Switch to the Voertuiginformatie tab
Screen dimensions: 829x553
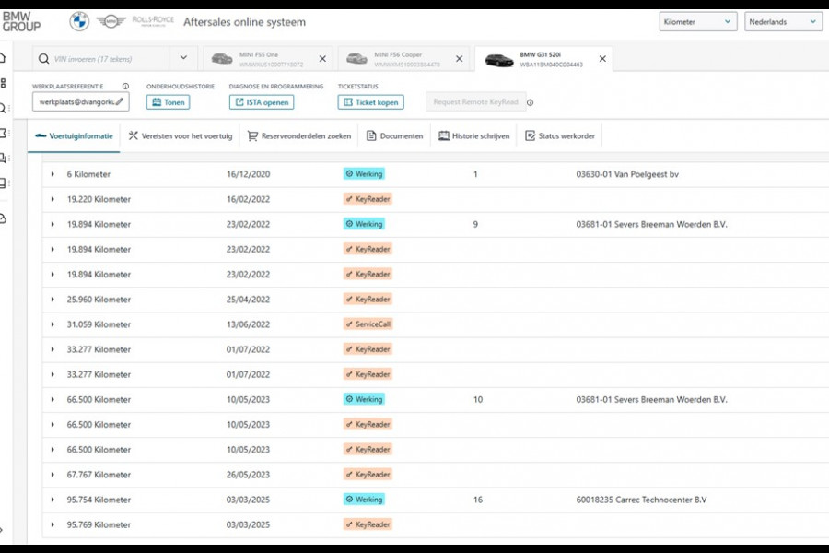point(74,136)
